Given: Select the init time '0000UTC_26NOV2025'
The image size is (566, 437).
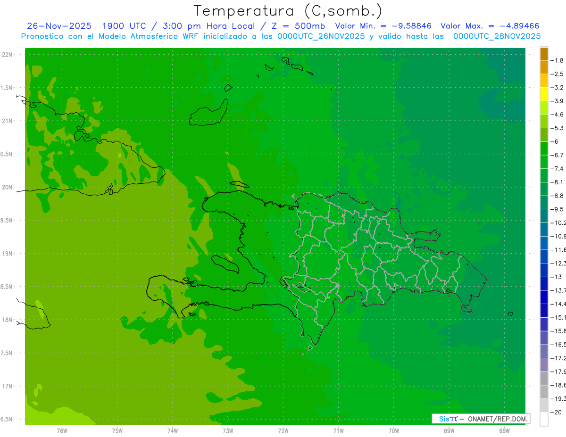Looking at the screenshot, I should 318,36.
